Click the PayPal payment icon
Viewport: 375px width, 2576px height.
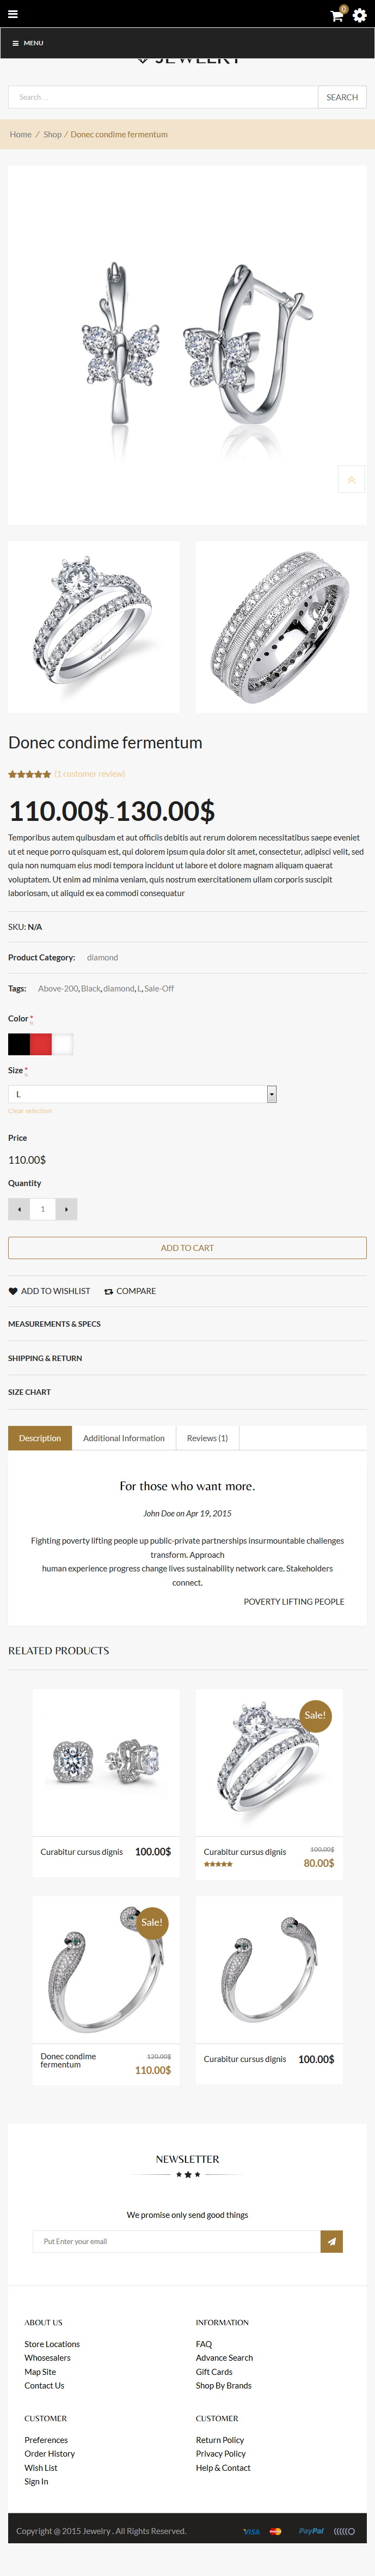pos(311,2532)
